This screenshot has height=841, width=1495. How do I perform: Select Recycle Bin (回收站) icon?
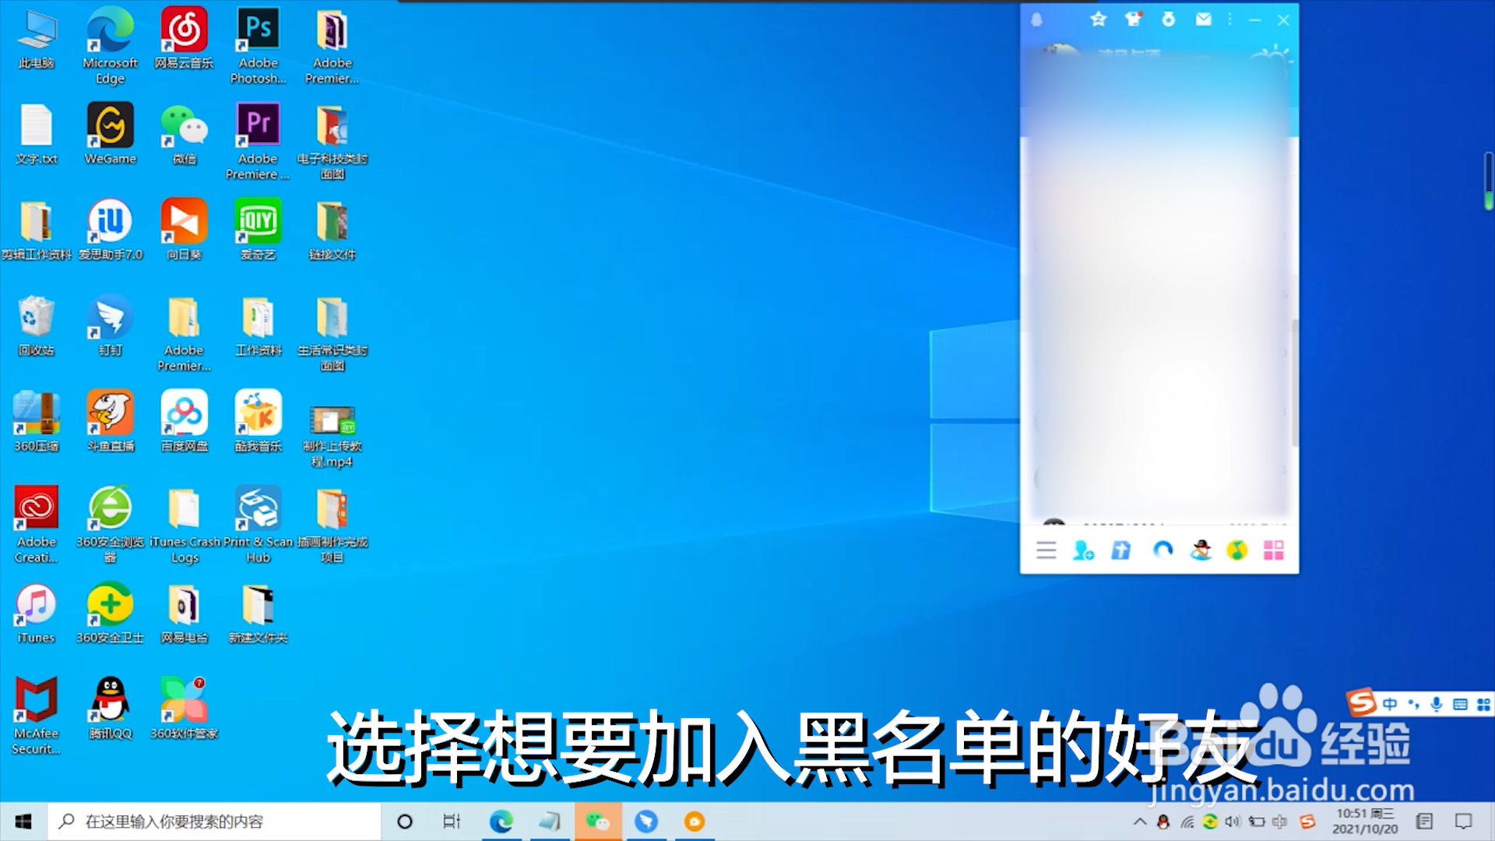tap(37, 325)
